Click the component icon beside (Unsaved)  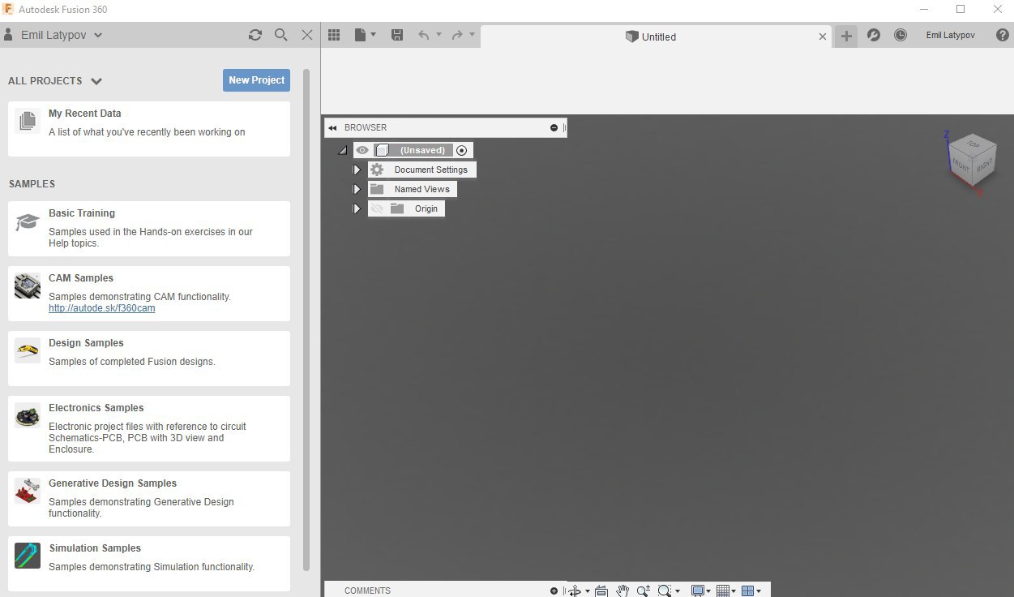pyautogui.click(x=383, y=150)
